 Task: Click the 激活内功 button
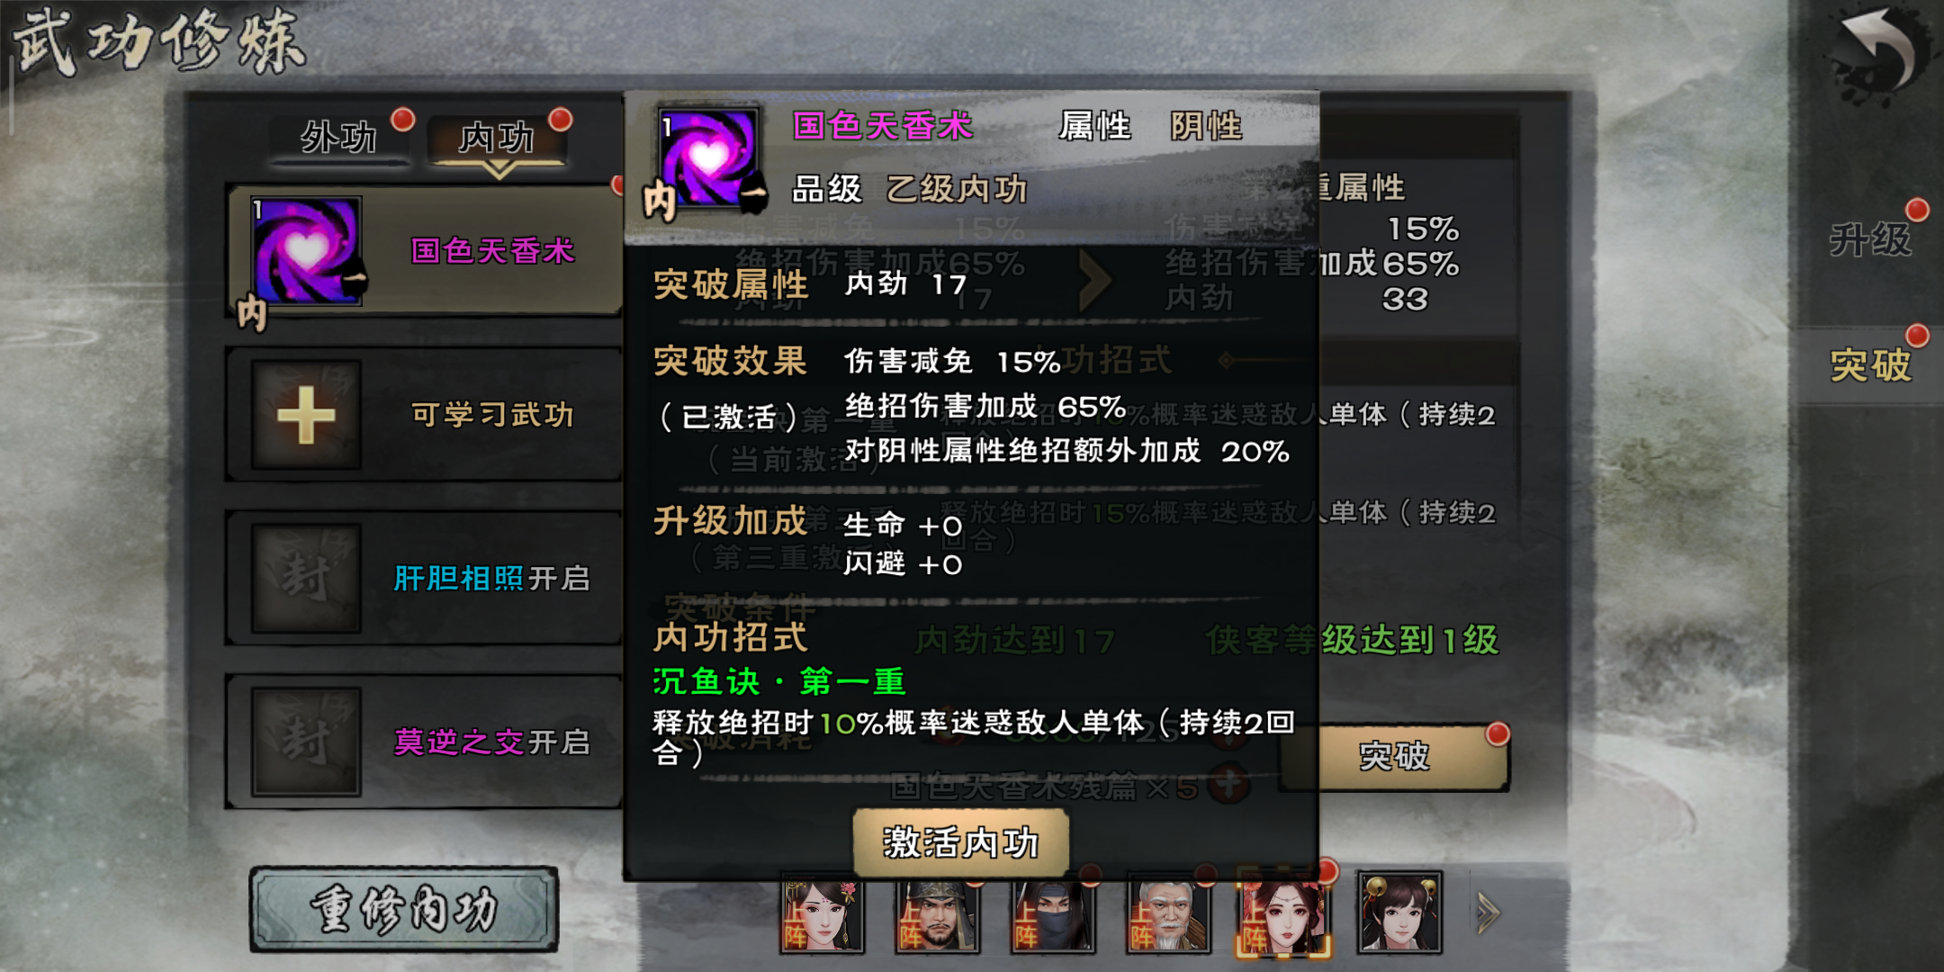(x=960, y=842)
